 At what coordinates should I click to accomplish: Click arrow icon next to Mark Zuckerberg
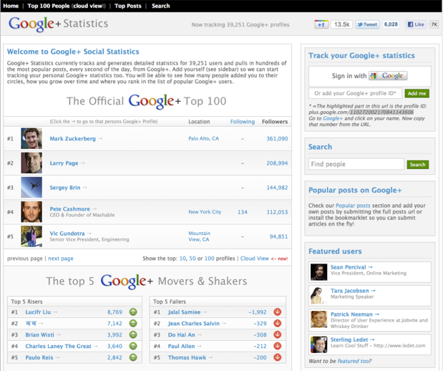click(x=100, y=138)
